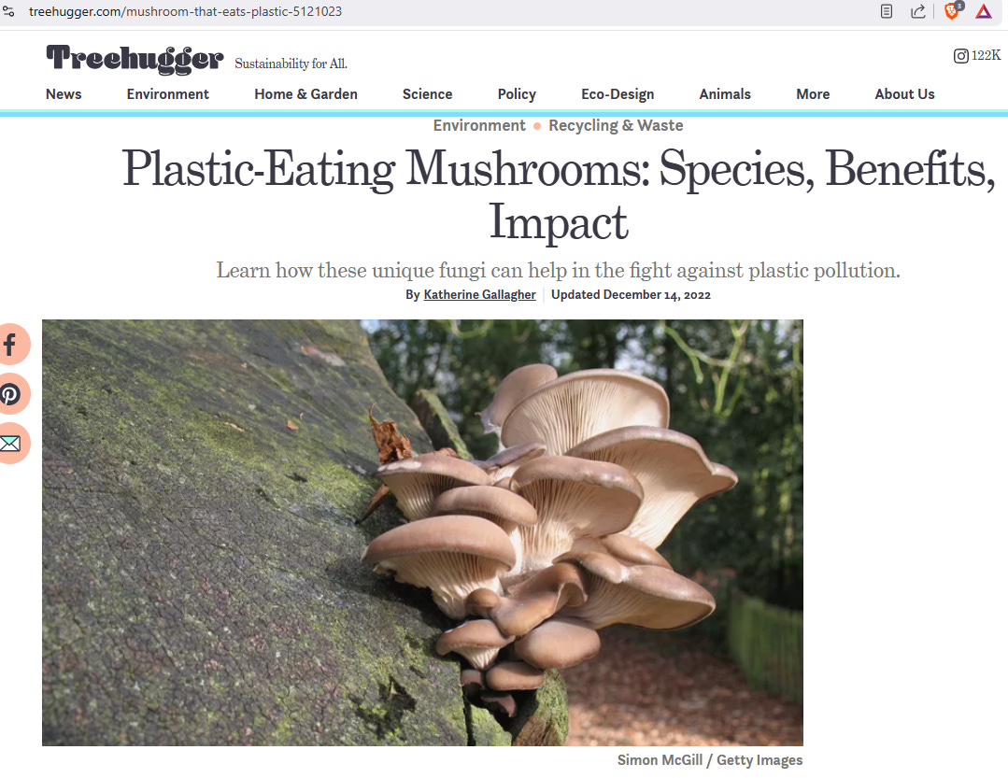This screenshot has height=778, width=1008.
Task: Open Brave Shields lion icon
Action: point(952,11)
